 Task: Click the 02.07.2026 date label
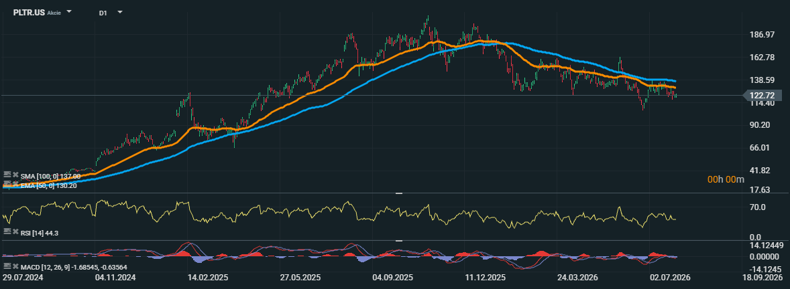coord(671,278)
